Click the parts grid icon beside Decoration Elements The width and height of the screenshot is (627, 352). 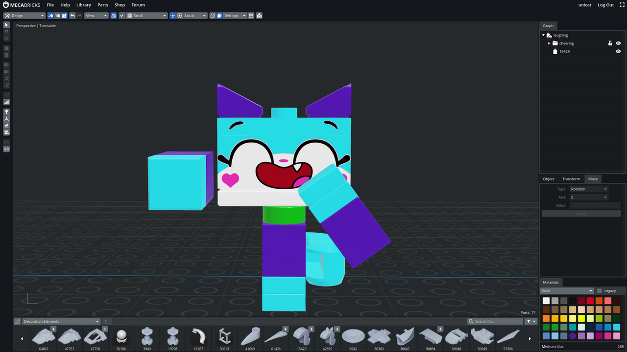(x=18, y=321)
